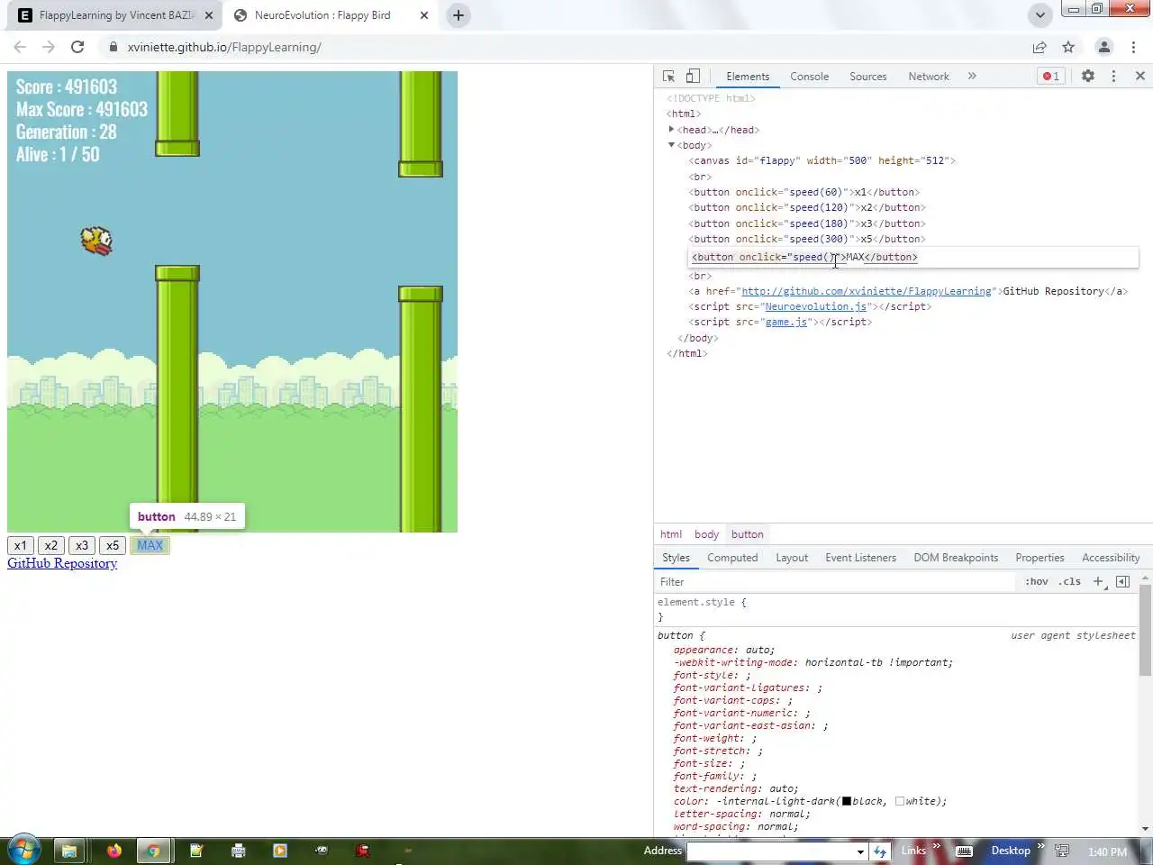Open the Computed styles tab
Image resolution: width=1153 pixels, height=865 pixels.
pos(732,558)
